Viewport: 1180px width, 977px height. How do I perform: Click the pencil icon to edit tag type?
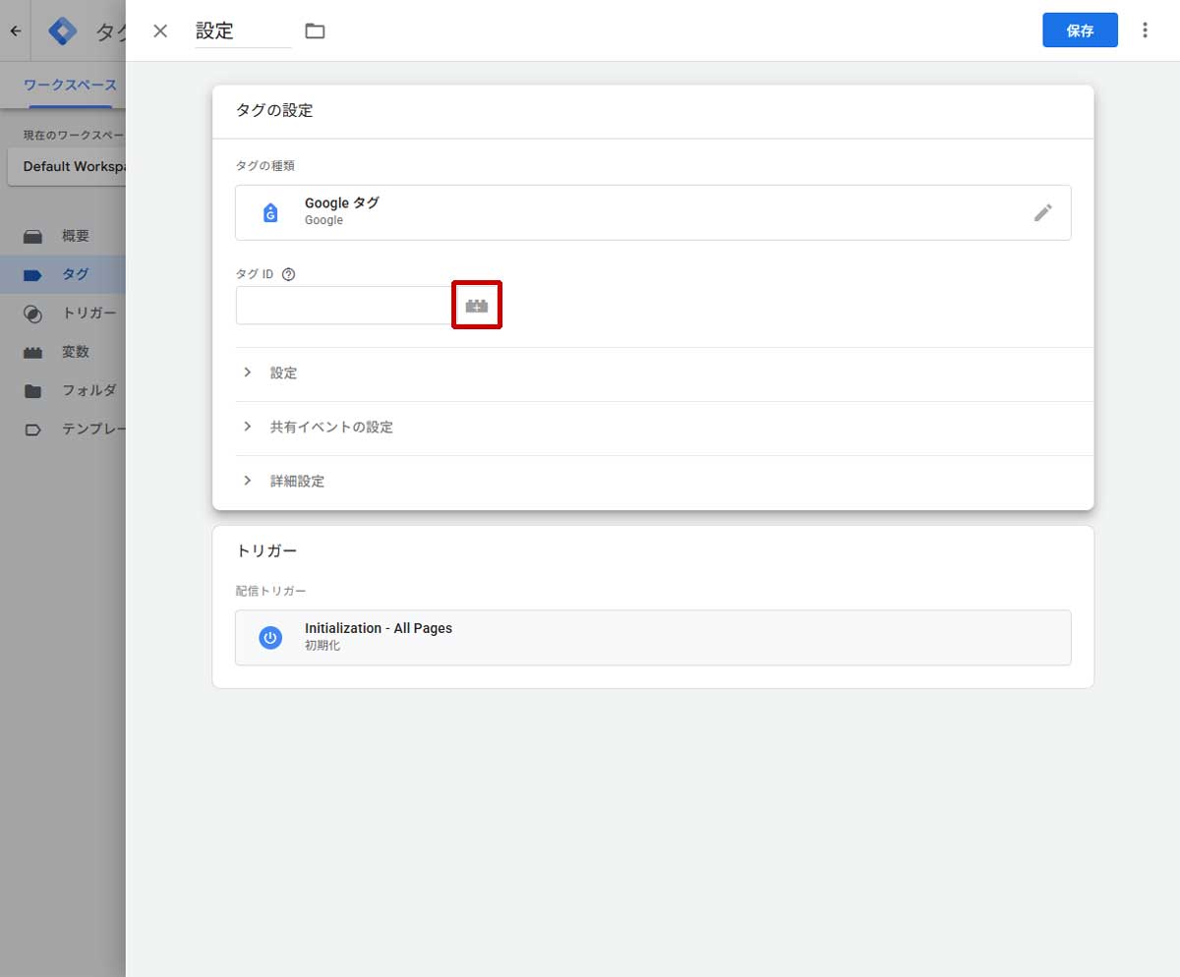(1043, 212)
